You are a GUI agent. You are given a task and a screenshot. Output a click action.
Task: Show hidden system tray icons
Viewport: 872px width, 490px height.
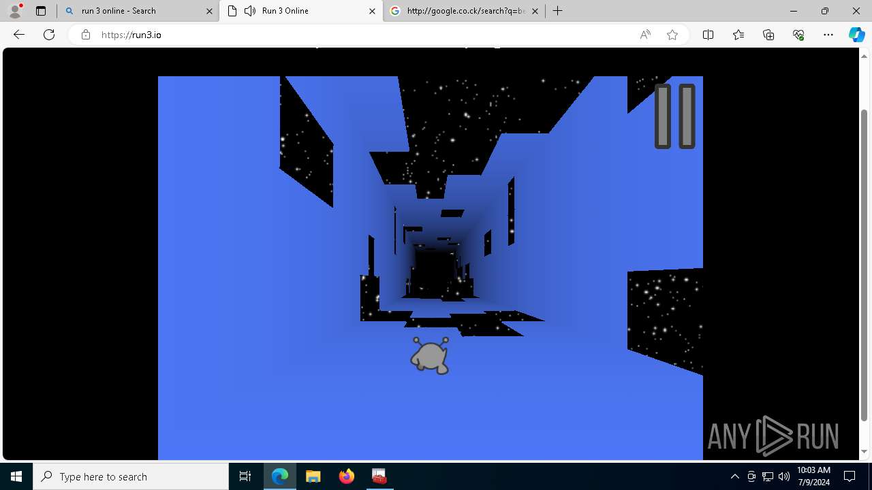(x=734, y=476)
